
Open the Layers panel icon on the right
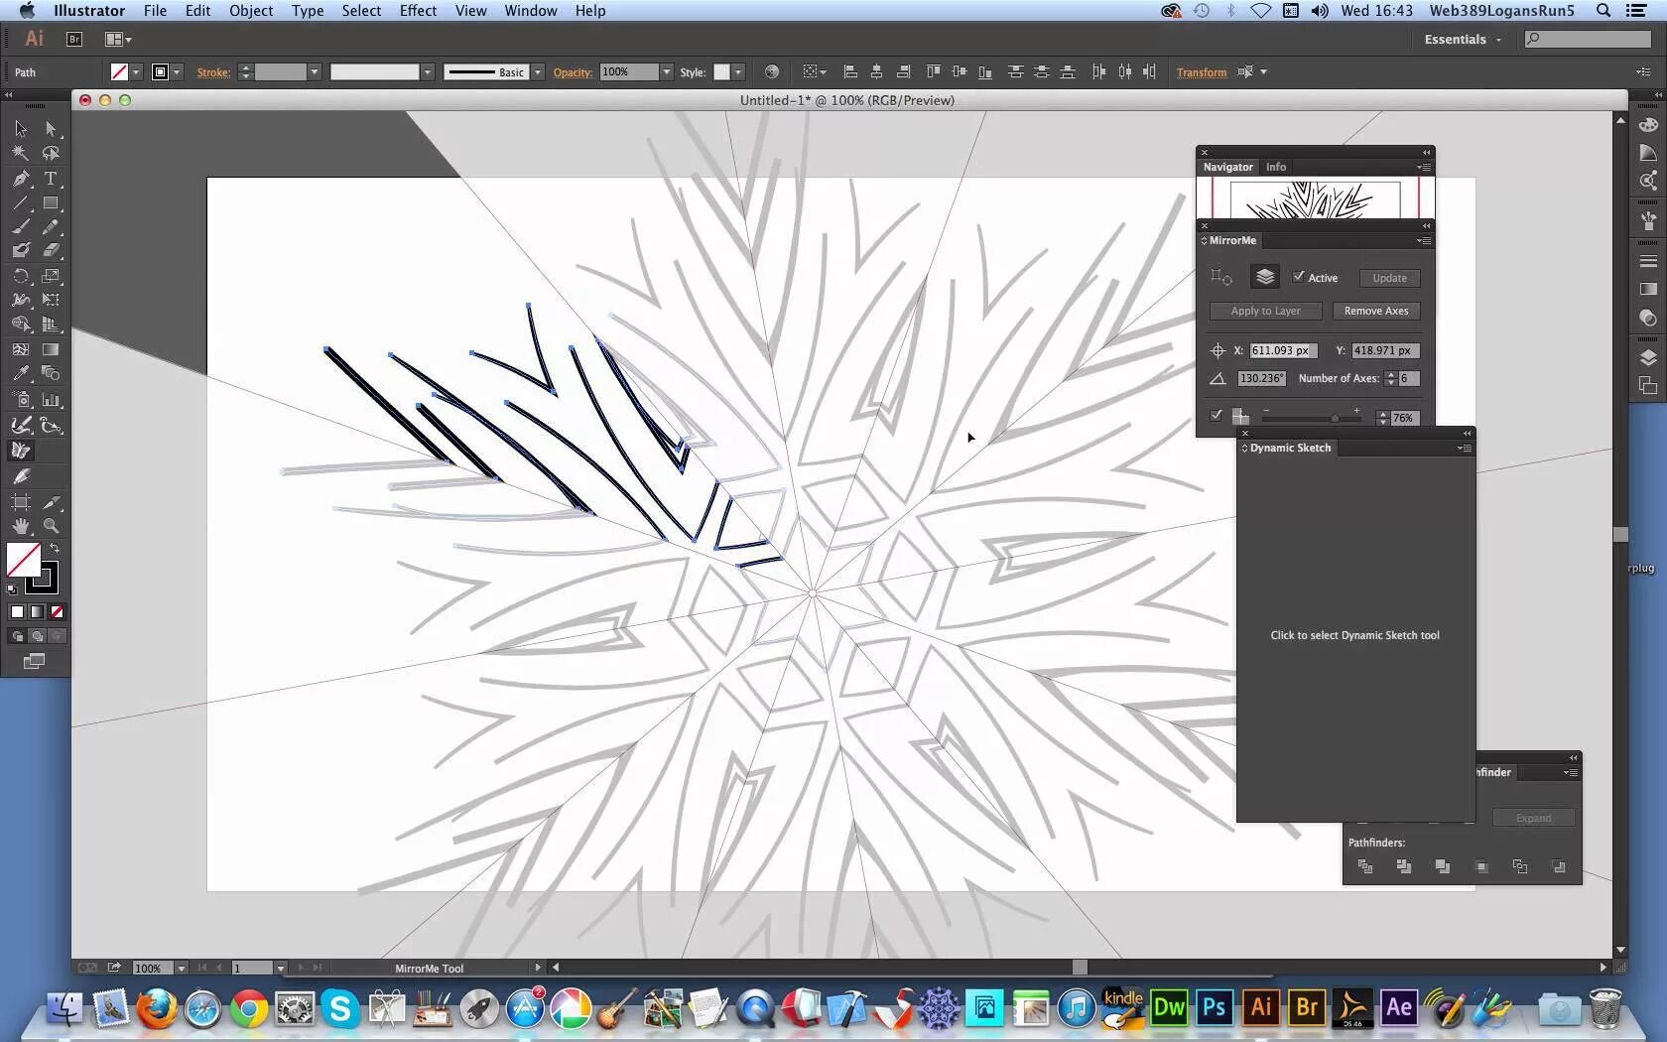click(x=1647, y=357)
